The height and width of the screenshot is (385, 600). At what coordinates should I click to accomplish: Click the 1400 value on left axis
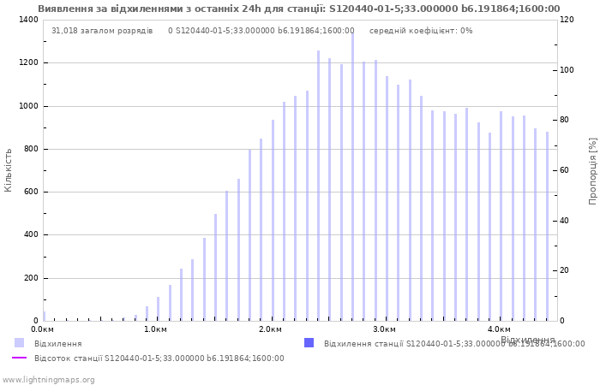27,20
